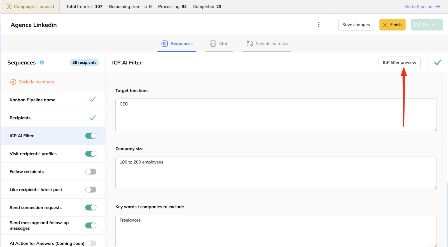This screenshot has width=448, height=247.
Task: Click into the Company size text area
Action: [276, 173]
